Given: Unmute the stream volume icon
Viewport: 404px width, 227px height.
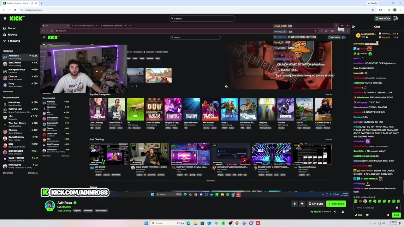Looking at the screenshot, I should 226,86.
